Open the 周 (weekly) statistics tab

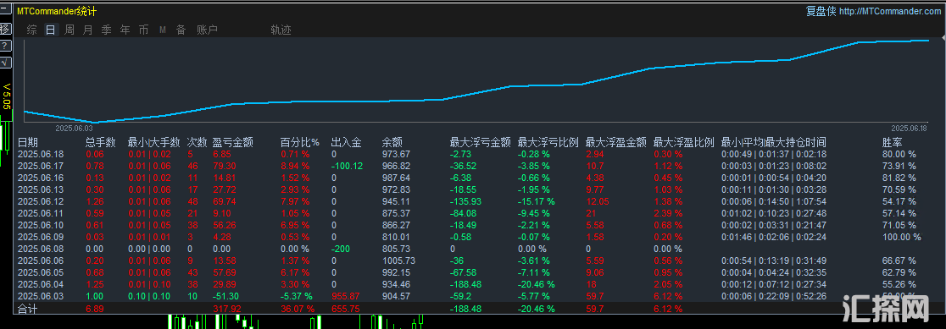coord(70,30)
